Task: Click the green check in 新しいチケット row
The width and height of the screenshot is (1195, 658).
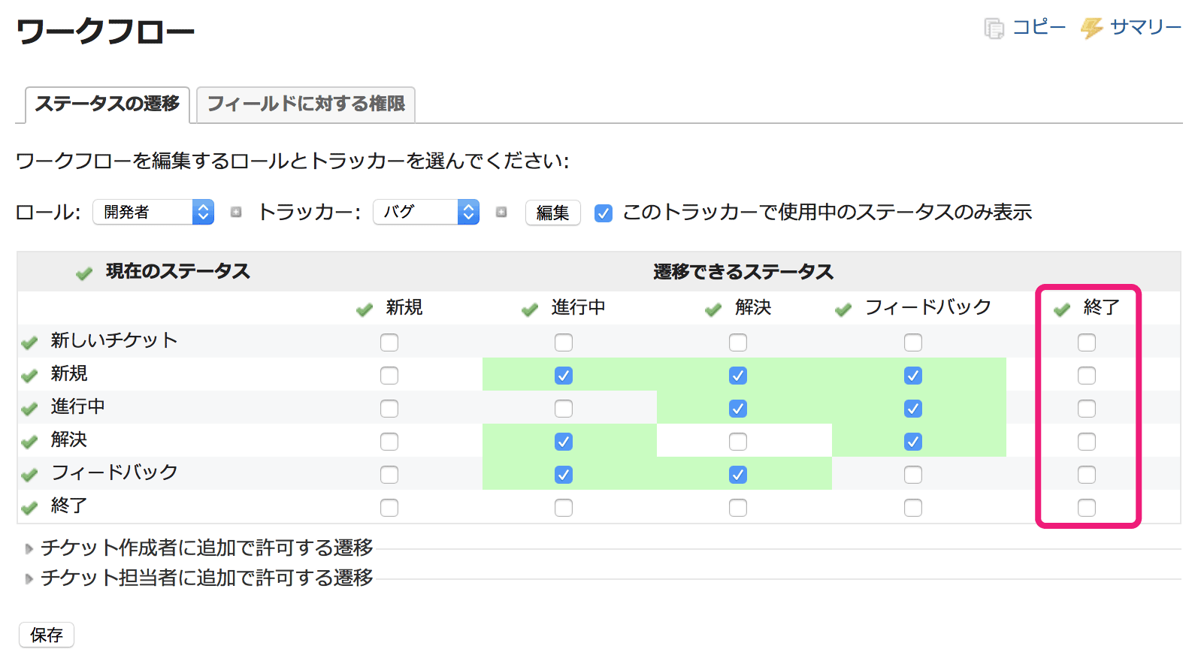Action: [x=29, y=343]
